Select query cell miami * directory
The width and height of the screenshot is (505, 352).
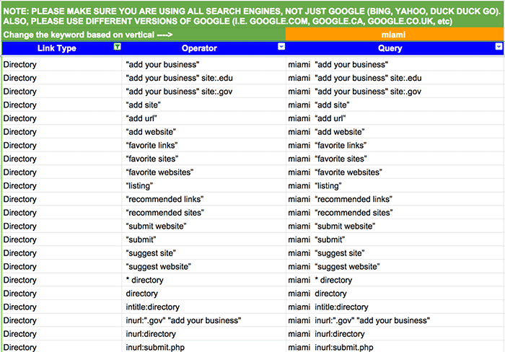[395, 280]
